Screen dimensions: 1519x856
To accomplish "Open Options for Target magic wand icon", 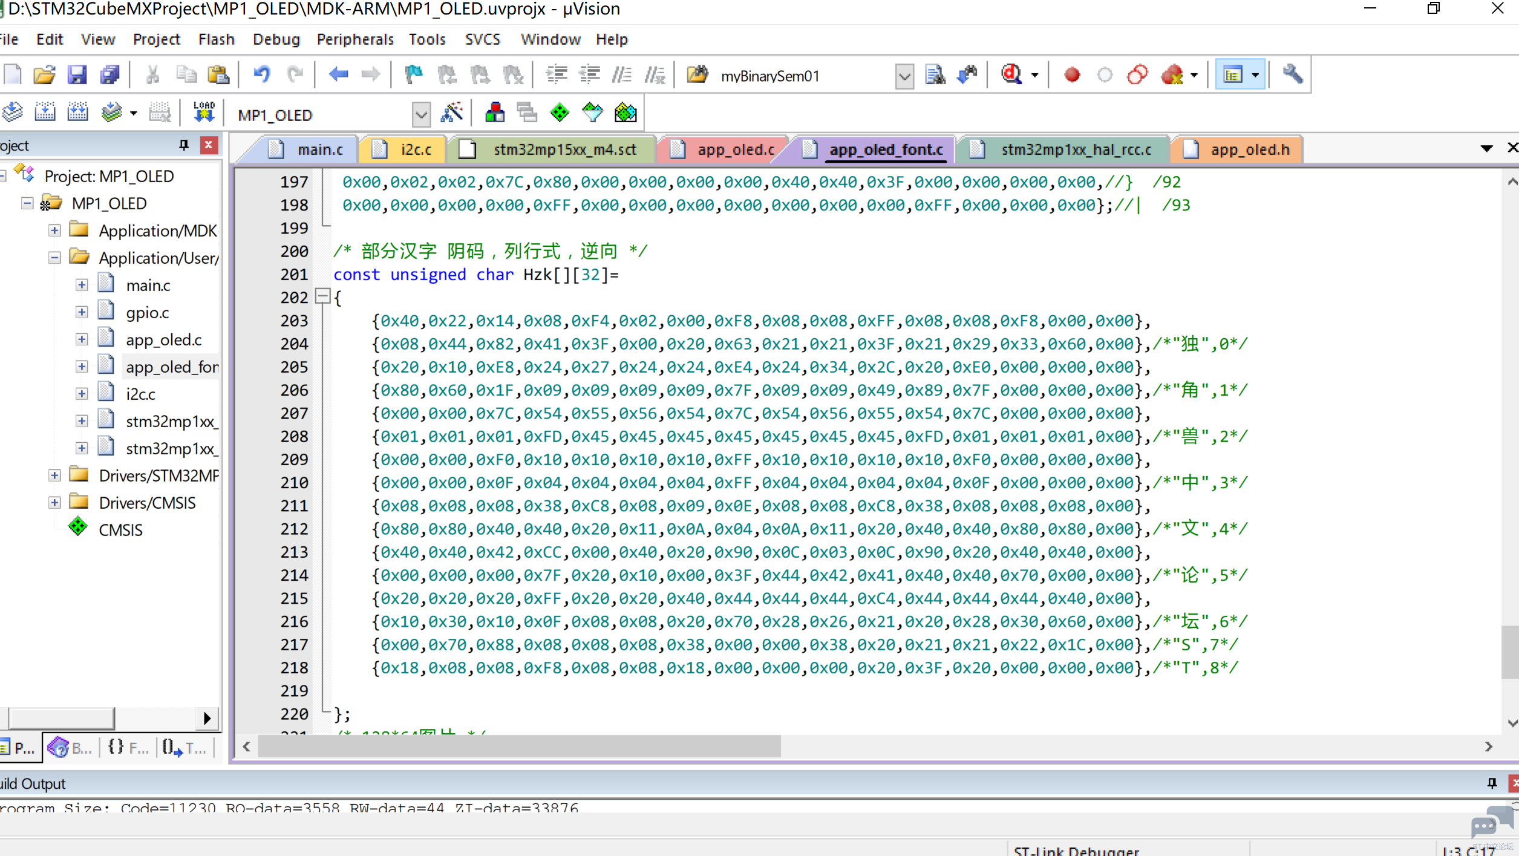I will coord(452,112).
